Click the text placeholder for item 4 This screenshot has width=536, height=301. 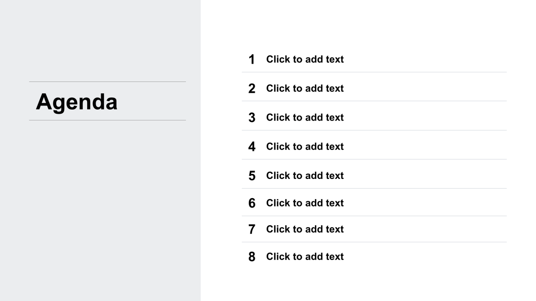305,146
